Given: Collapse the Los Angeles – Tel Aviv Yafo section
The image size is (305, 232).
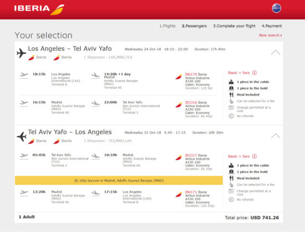Looking at the screenshot, I should [x=276, y=52].
